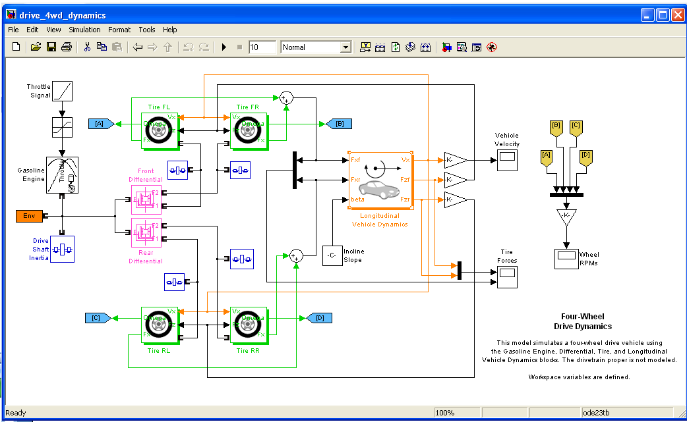This screenshot has height=422, width=687.
Task: Select the blue [B] Goto tag
Action: (x=339, y=124)
